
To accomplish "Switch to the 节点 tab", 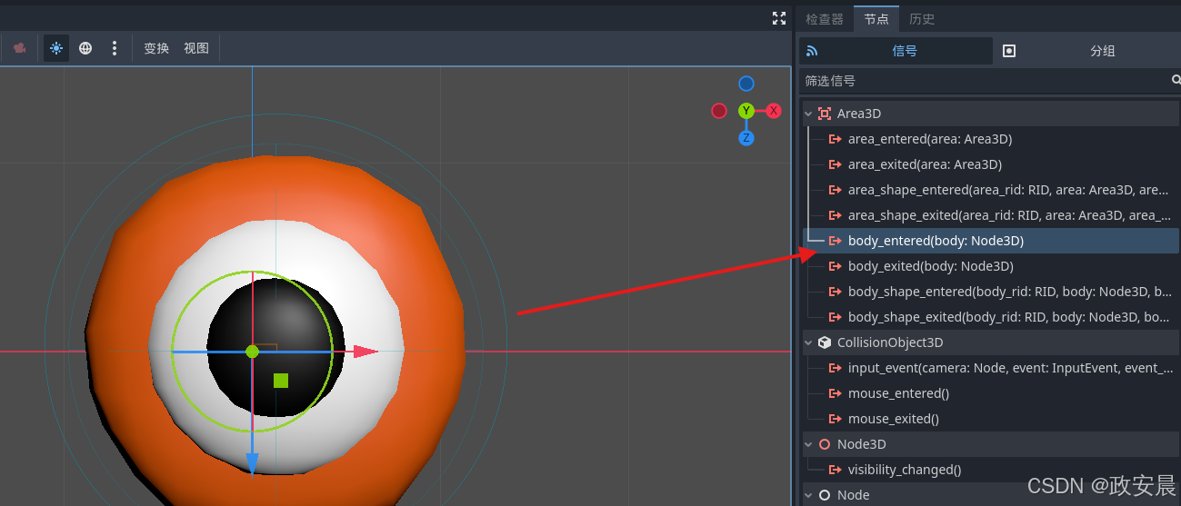I will click(x=876, y=19).
